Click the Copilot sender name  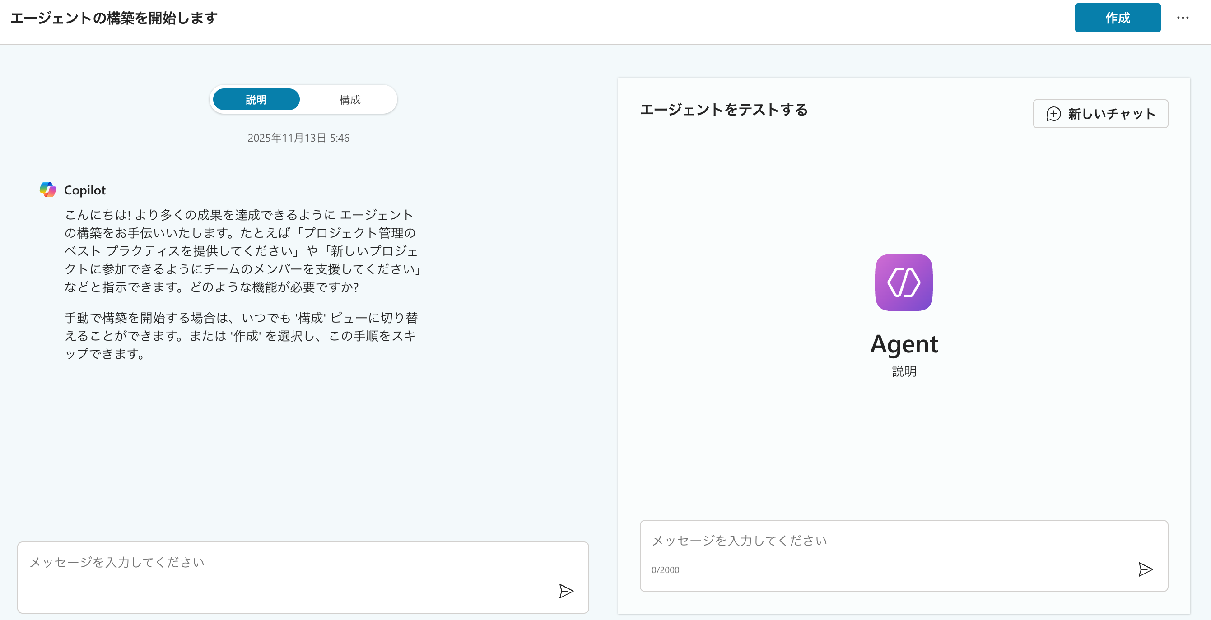tap(84, 190)
